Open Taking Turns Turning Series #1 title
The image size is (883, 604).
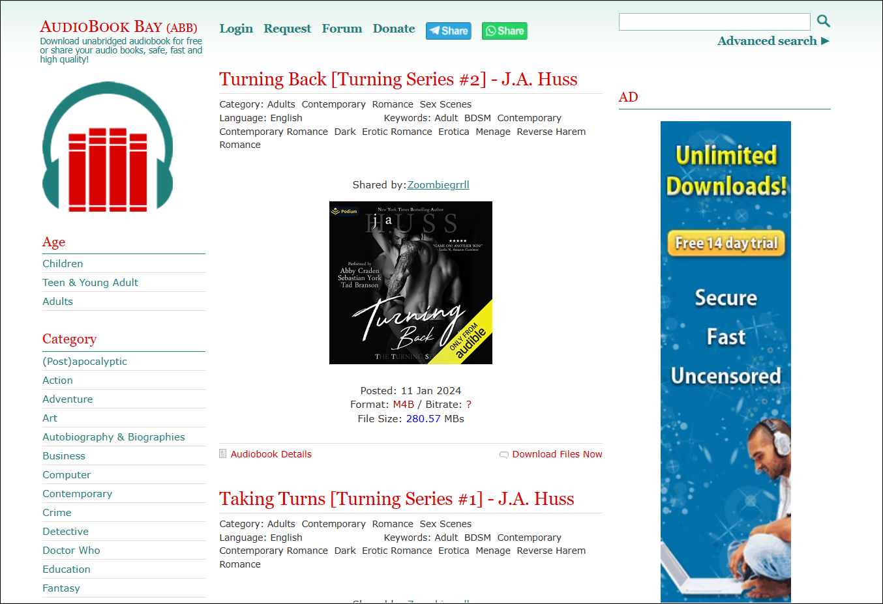pyautogui.click(x=397, y=499)
